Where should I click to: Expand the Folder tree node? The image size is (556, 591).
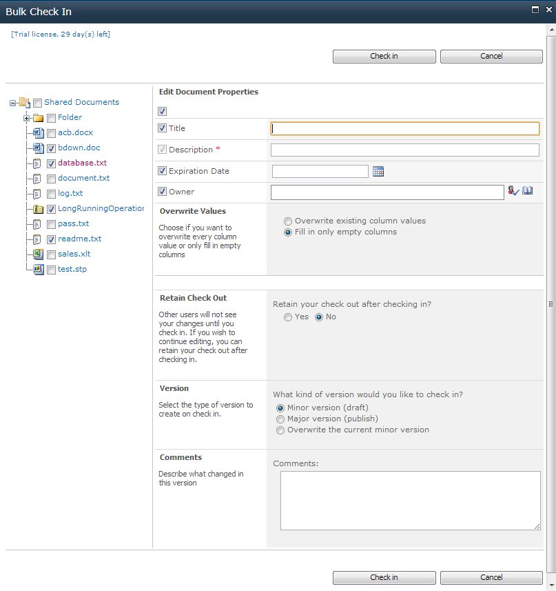(27, 118)
